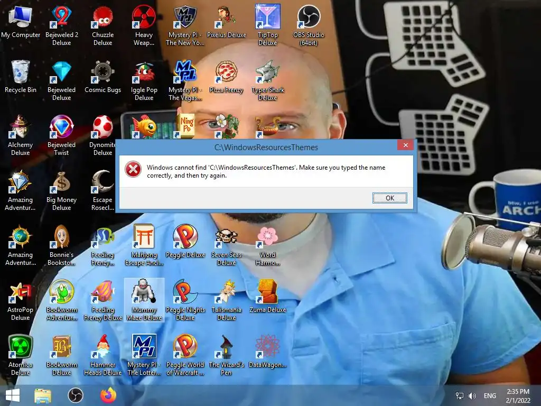Dismiss the error dialog with OK
This screenshot has width=541, height=406.
point(389,198)
